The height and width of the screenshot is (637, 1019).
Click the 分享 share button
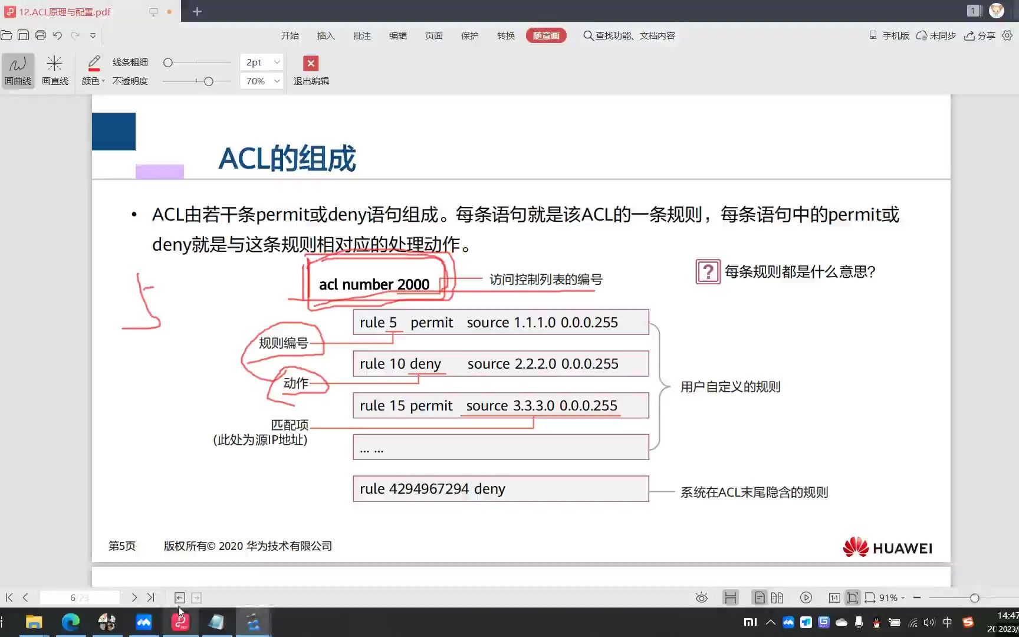point(979,35)
